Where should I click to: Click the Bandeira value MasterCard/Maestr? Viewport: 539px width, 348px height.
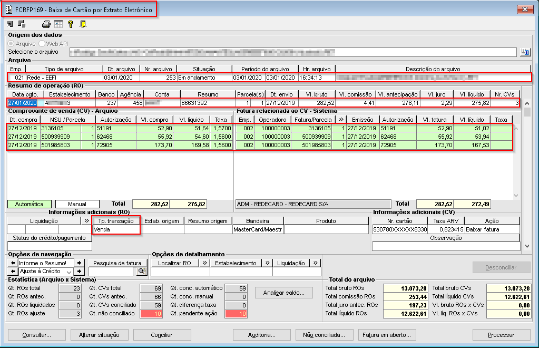click(258, 229)
